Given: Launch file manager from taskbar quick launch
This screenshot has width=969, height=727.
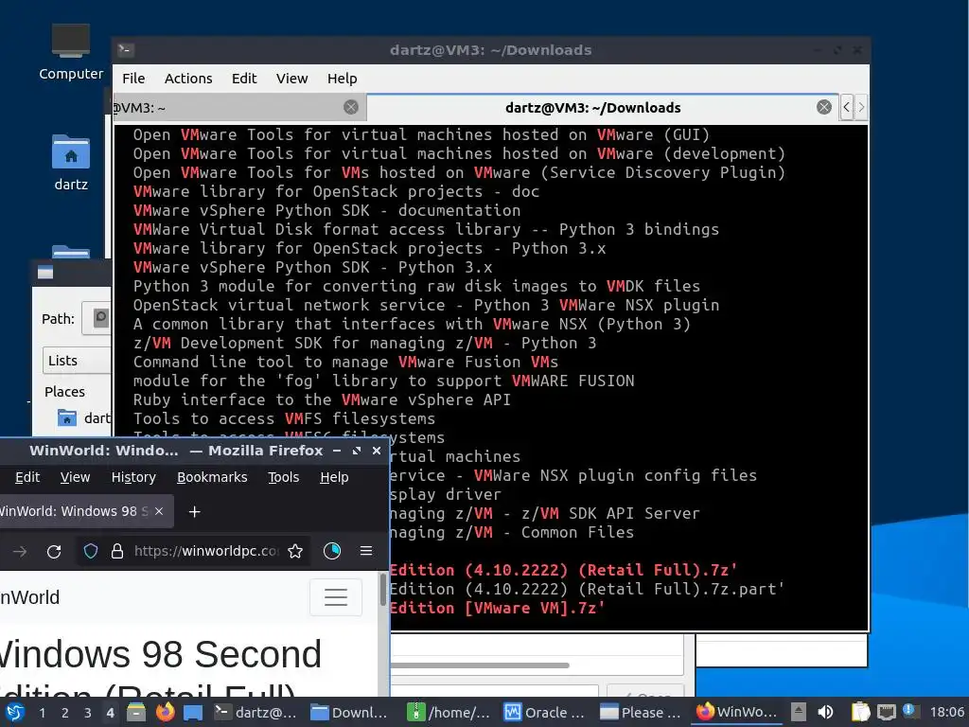Looking at the screenshot, I should point(136,712).
